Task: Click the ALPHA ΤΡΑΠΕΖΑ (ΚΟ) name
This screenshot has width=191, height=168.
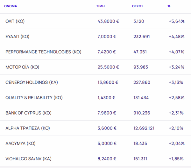Action: [28, 128]
